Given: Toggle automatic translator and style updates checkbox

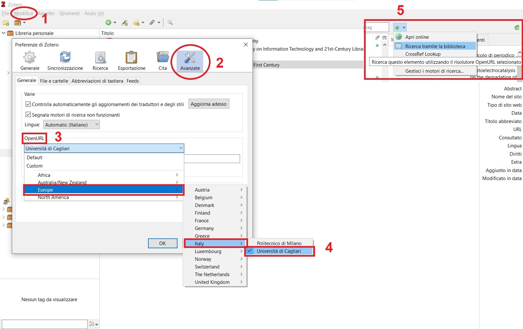Looking at the screenshot, I should 28,104.
